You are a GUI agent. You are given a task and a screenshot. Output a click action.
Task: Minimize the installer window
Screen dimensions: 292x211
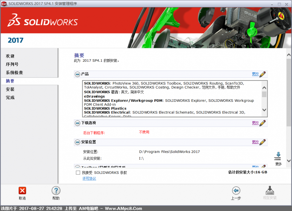(272, 4)
